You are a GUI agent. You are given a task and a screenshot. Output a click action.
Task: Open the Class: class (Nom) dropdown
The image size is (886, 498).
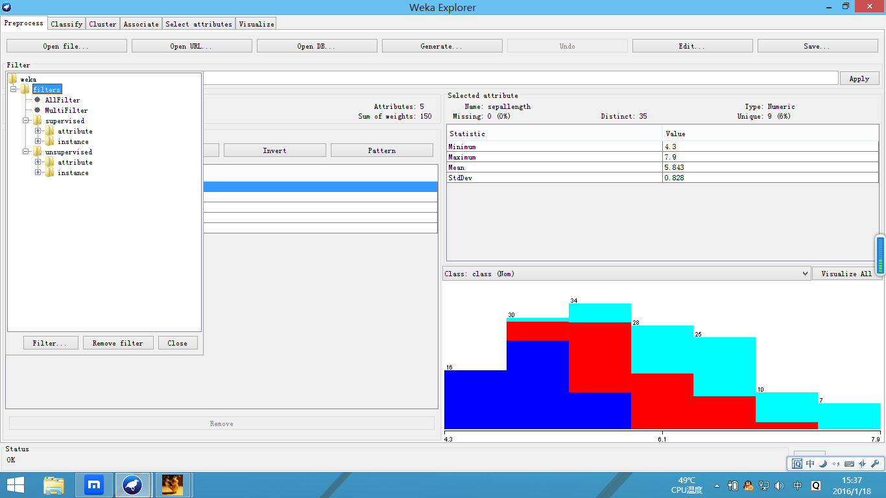[x=627, y=274]
